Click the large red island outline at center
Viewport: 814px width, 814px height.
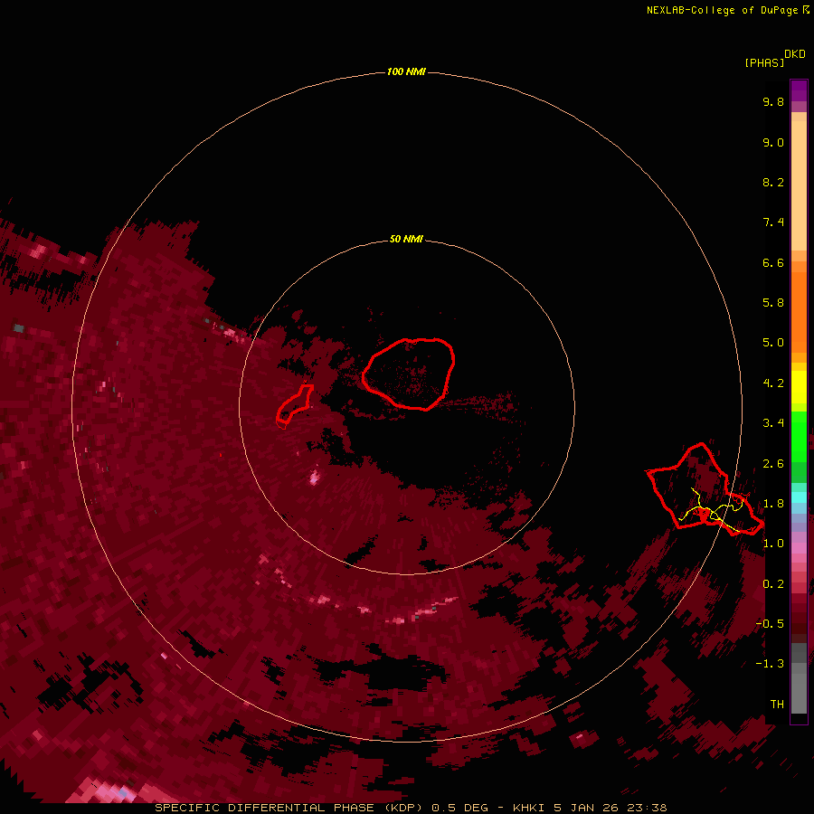point(409,374)
